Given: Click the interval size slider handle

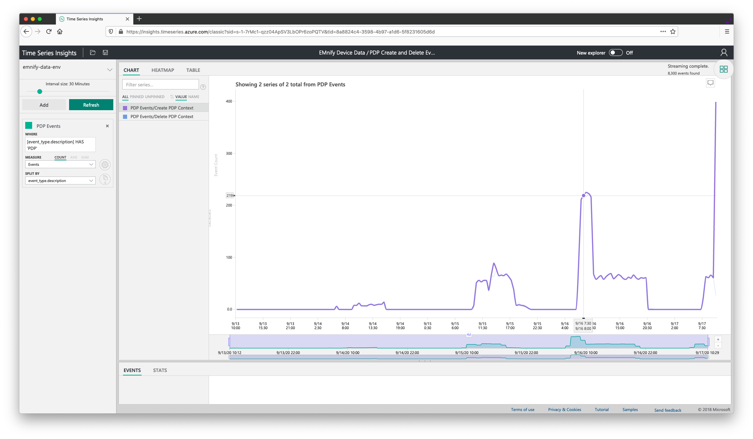Looking at the screenshot, I should coord(40,92).
